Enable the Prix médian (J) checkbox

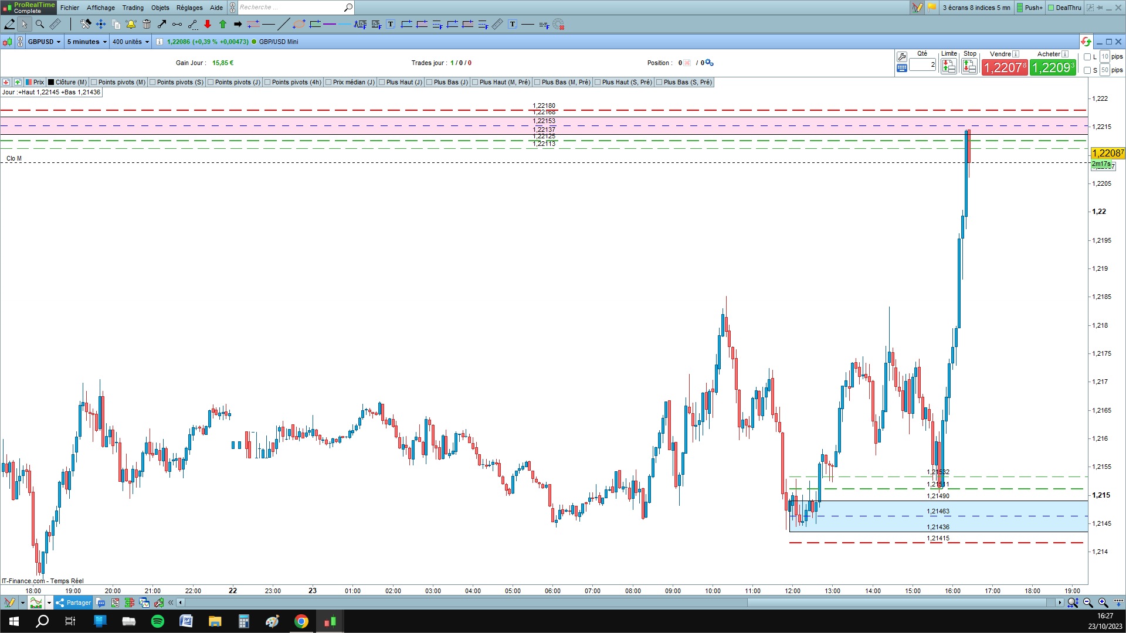[328, 82]
